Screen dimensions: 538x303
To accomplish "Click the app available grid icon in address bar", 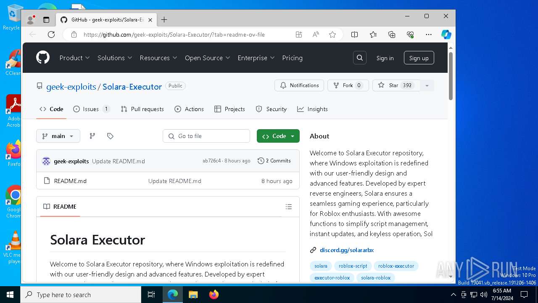I will 299,35.
